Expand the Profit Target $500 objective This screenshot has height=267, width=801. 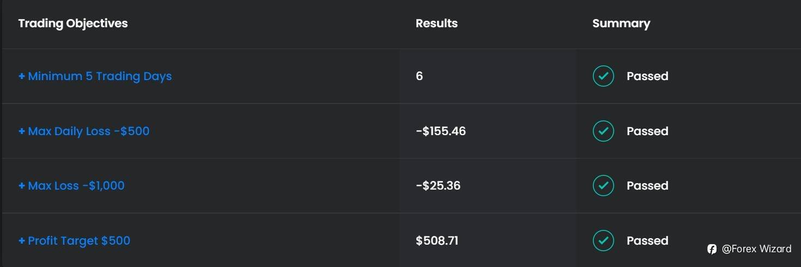pos(74,241)
